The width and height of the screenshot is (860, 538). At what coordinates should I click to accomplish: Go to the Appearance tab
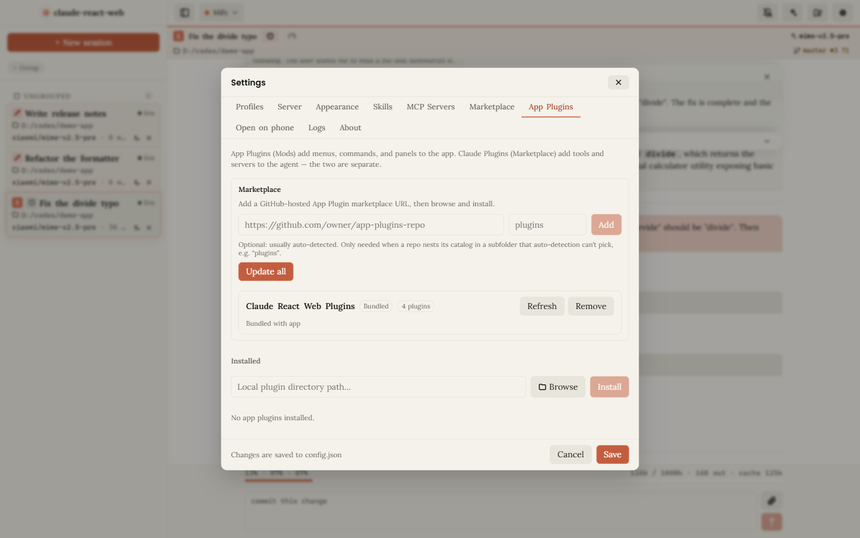click(337, 107)
